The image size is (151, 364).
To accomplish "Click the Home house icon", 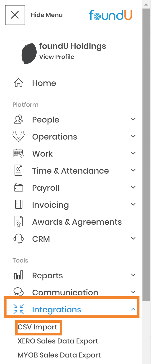I will [x=18, y=83].
